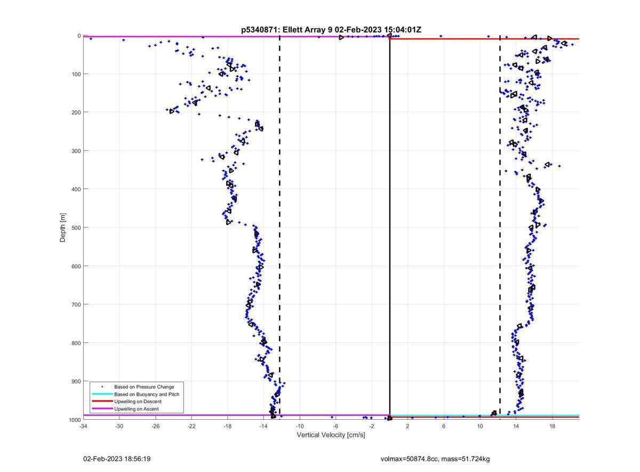The height and width of the screenshot is (472, 640).
Task: Click the red line swatch in the legend
Action: pos(102,401)
